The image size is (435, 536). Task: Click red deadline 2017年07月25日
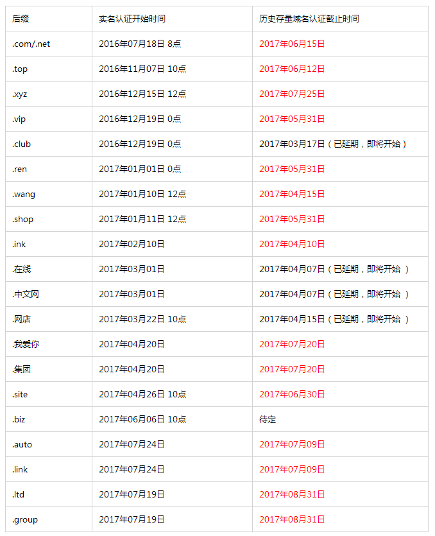coord(292,94)
